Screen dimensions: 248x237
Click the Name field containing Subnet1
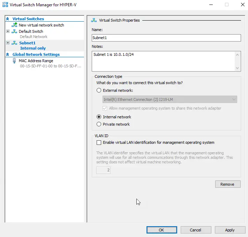coord(166,38)
